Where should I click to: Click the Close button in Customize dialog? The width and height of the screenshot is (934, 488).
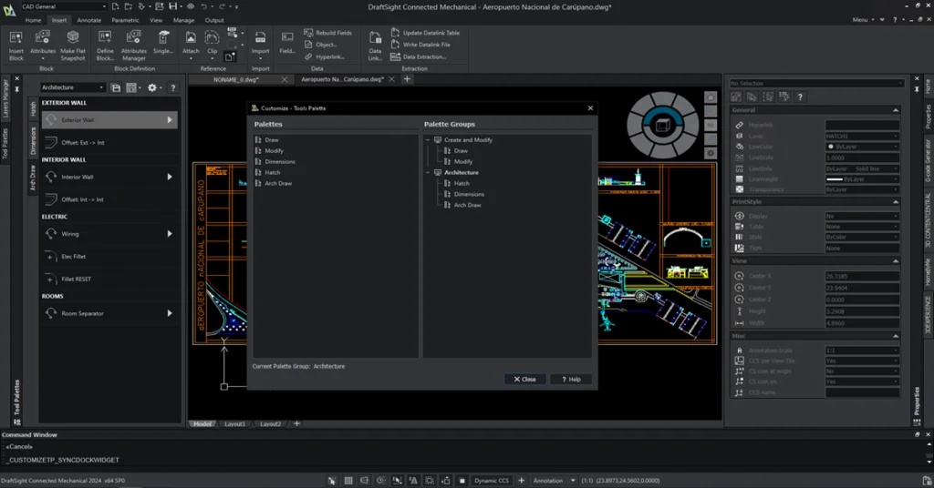[x=524, y=379]
